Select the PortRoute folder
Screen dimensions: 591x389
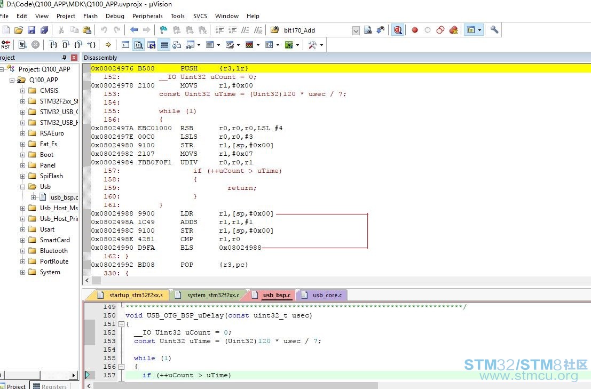point(54,261)
